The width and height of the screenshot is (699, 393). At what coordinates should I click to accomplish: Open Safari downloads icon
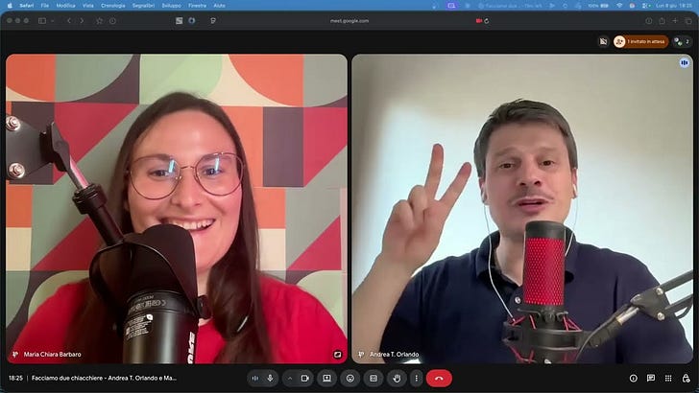tap(649, 20)
